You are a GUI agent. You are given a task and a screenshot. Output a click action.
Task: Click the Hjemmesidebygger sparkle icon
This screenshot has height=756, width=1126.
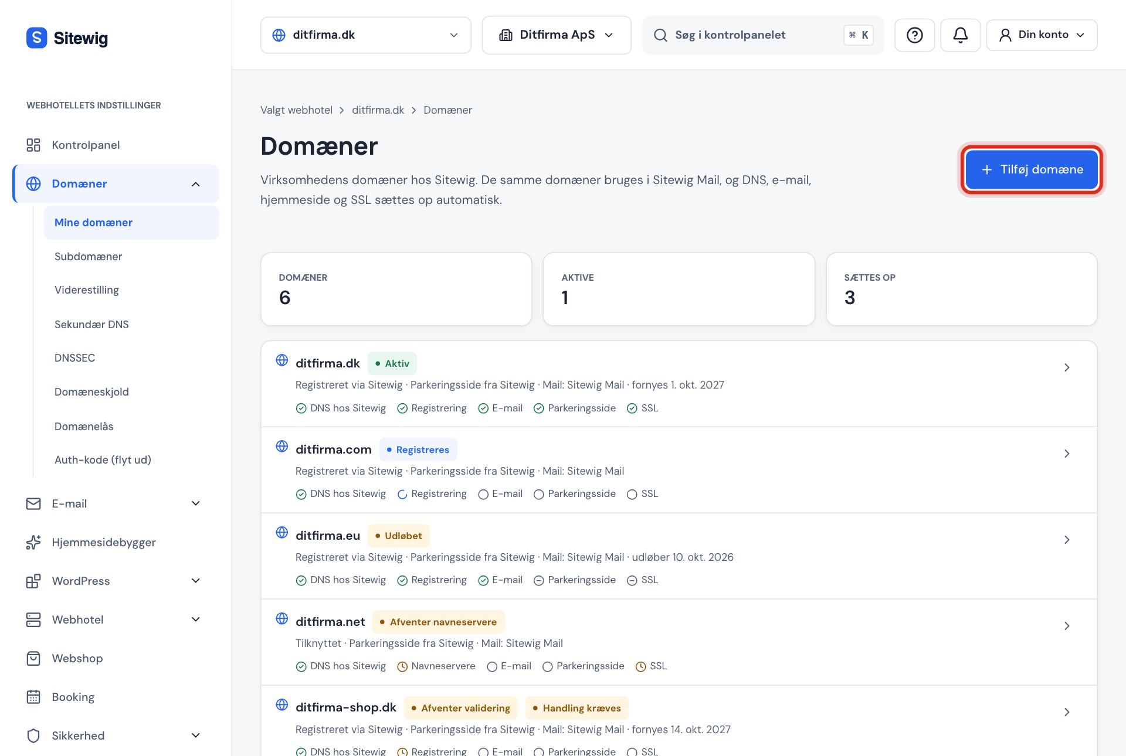[x=33, y=542]
